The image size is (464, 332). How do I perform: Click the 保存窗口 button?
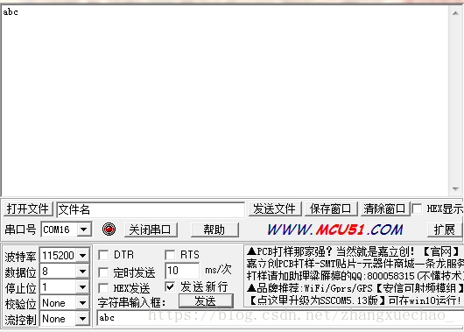[331, 208]
